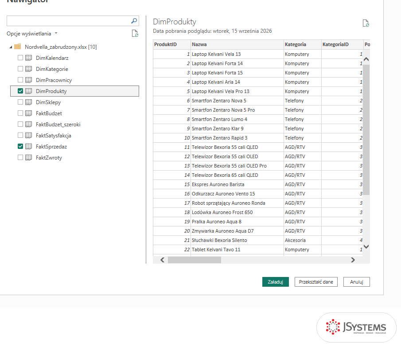Check the FaktZwroty checkbox
This screenshot has height=347, width=401.
point(20,157)
